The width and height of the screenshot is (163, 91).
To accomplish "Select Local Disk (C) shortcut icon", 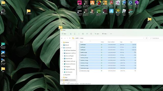I will coord(3,62).
